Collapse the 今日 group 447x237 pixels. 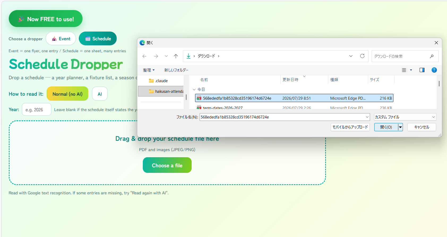click(194, 90)
